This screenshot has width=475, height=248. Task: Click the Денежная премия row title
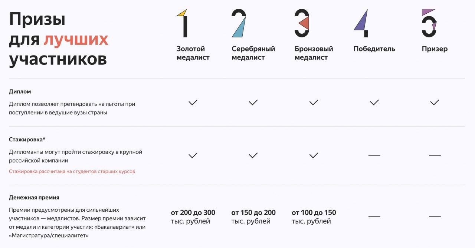tap(34, 197)
